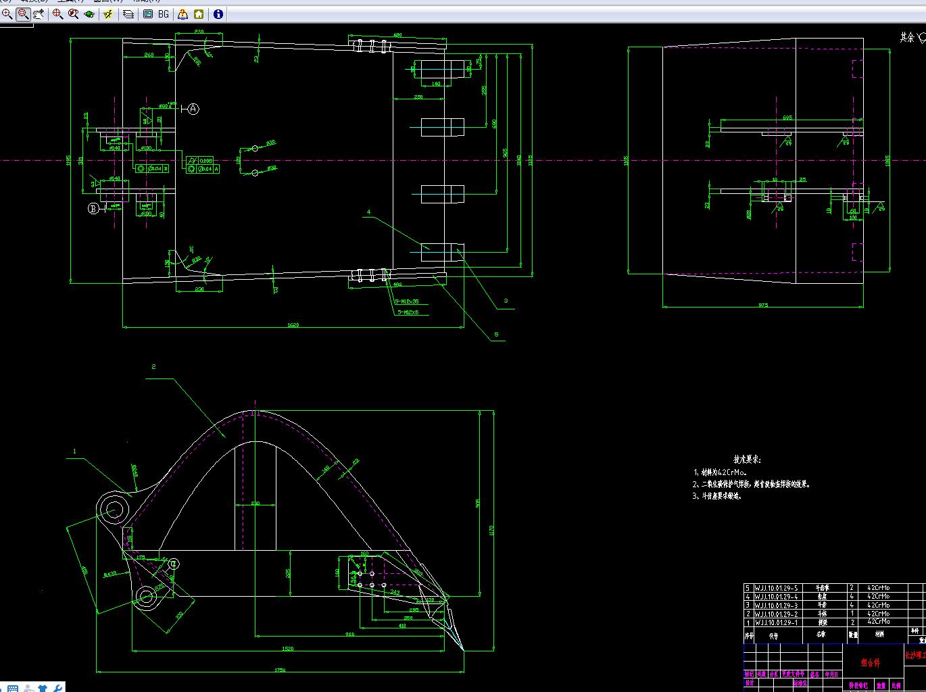Click the shirt skin icon in bottom bar
Image resolution: width=926 pixels, height=692 pixels.
point(43,688)
